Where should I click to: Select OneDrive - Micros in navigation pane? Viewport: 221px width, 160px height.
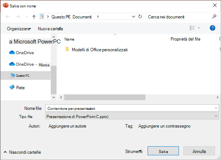(x=29, y=65)
